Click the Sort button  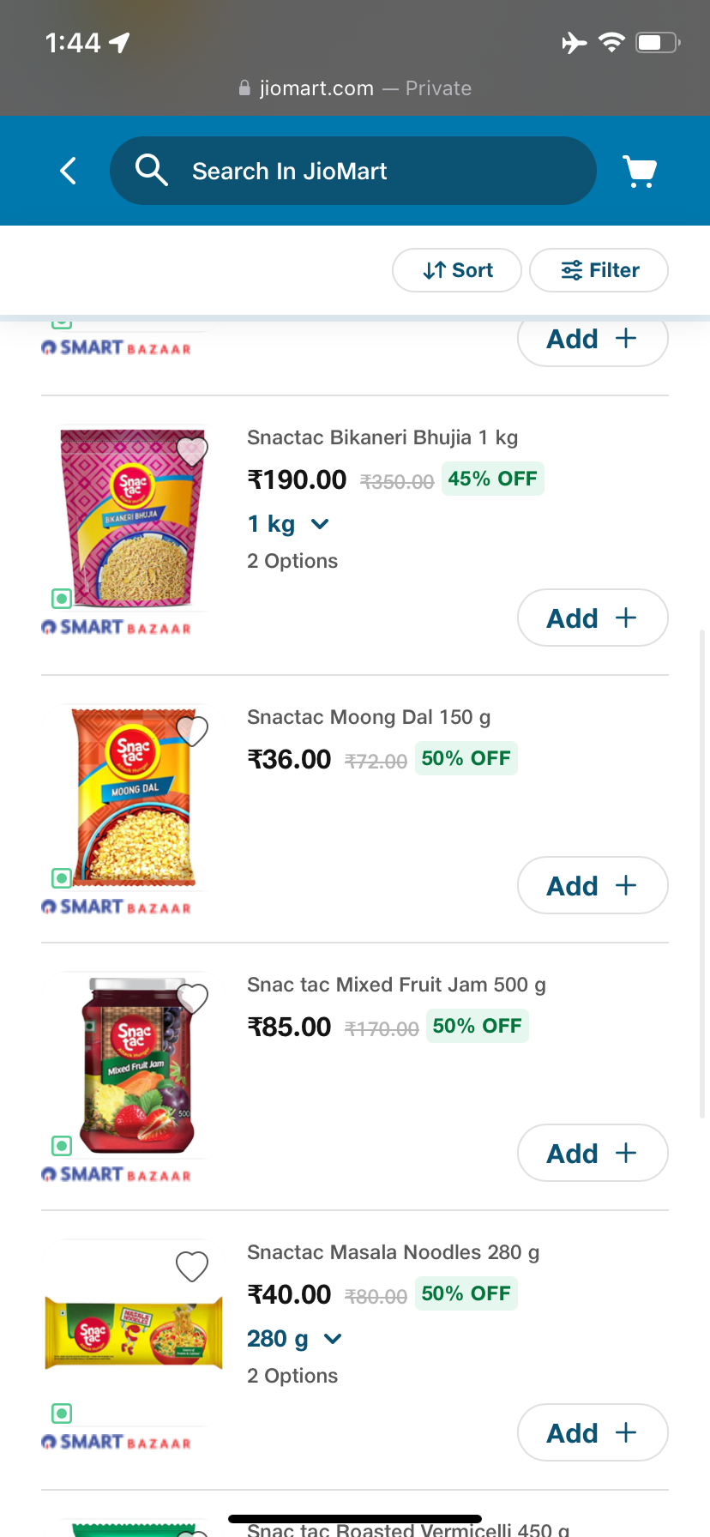point(457,270)
